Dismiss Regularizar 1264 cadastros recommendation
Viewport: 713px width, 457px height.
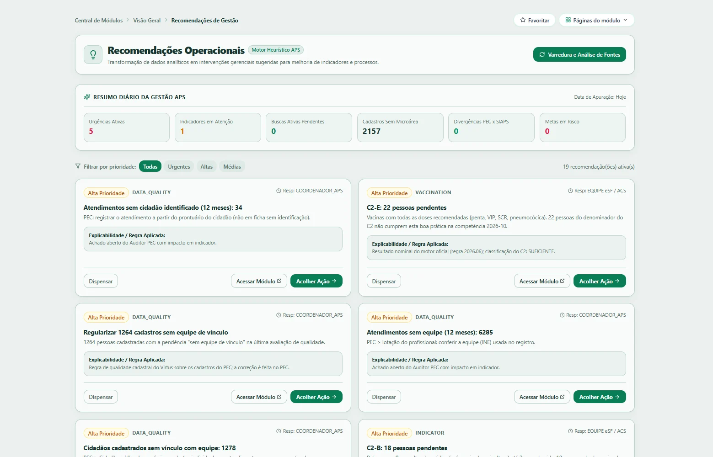coord(101,397)
